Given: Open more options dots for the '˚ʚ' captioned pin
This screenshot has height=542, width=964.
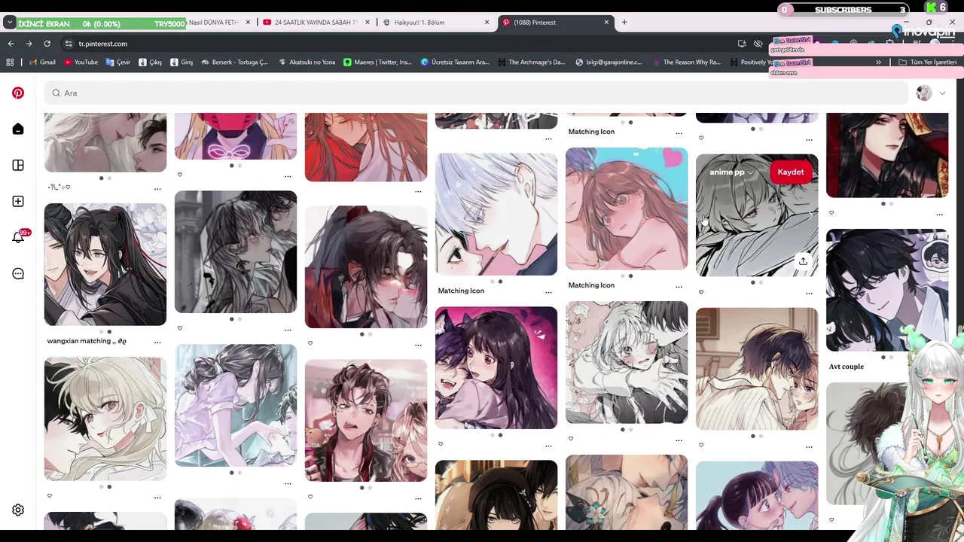Looking at the screenshot, I should click(x=157, y=188).
